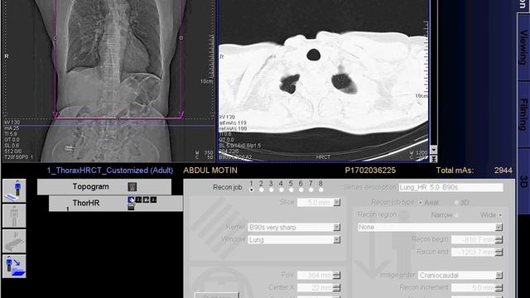530x298 pixels.
Task: Select the highlighted first recon job icon on ThorHR
Action: pos(131,199)
